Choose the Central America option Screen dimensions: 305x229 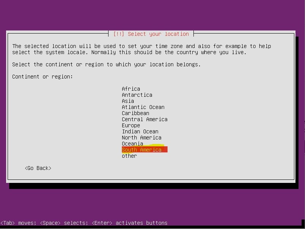pos(144,119)
